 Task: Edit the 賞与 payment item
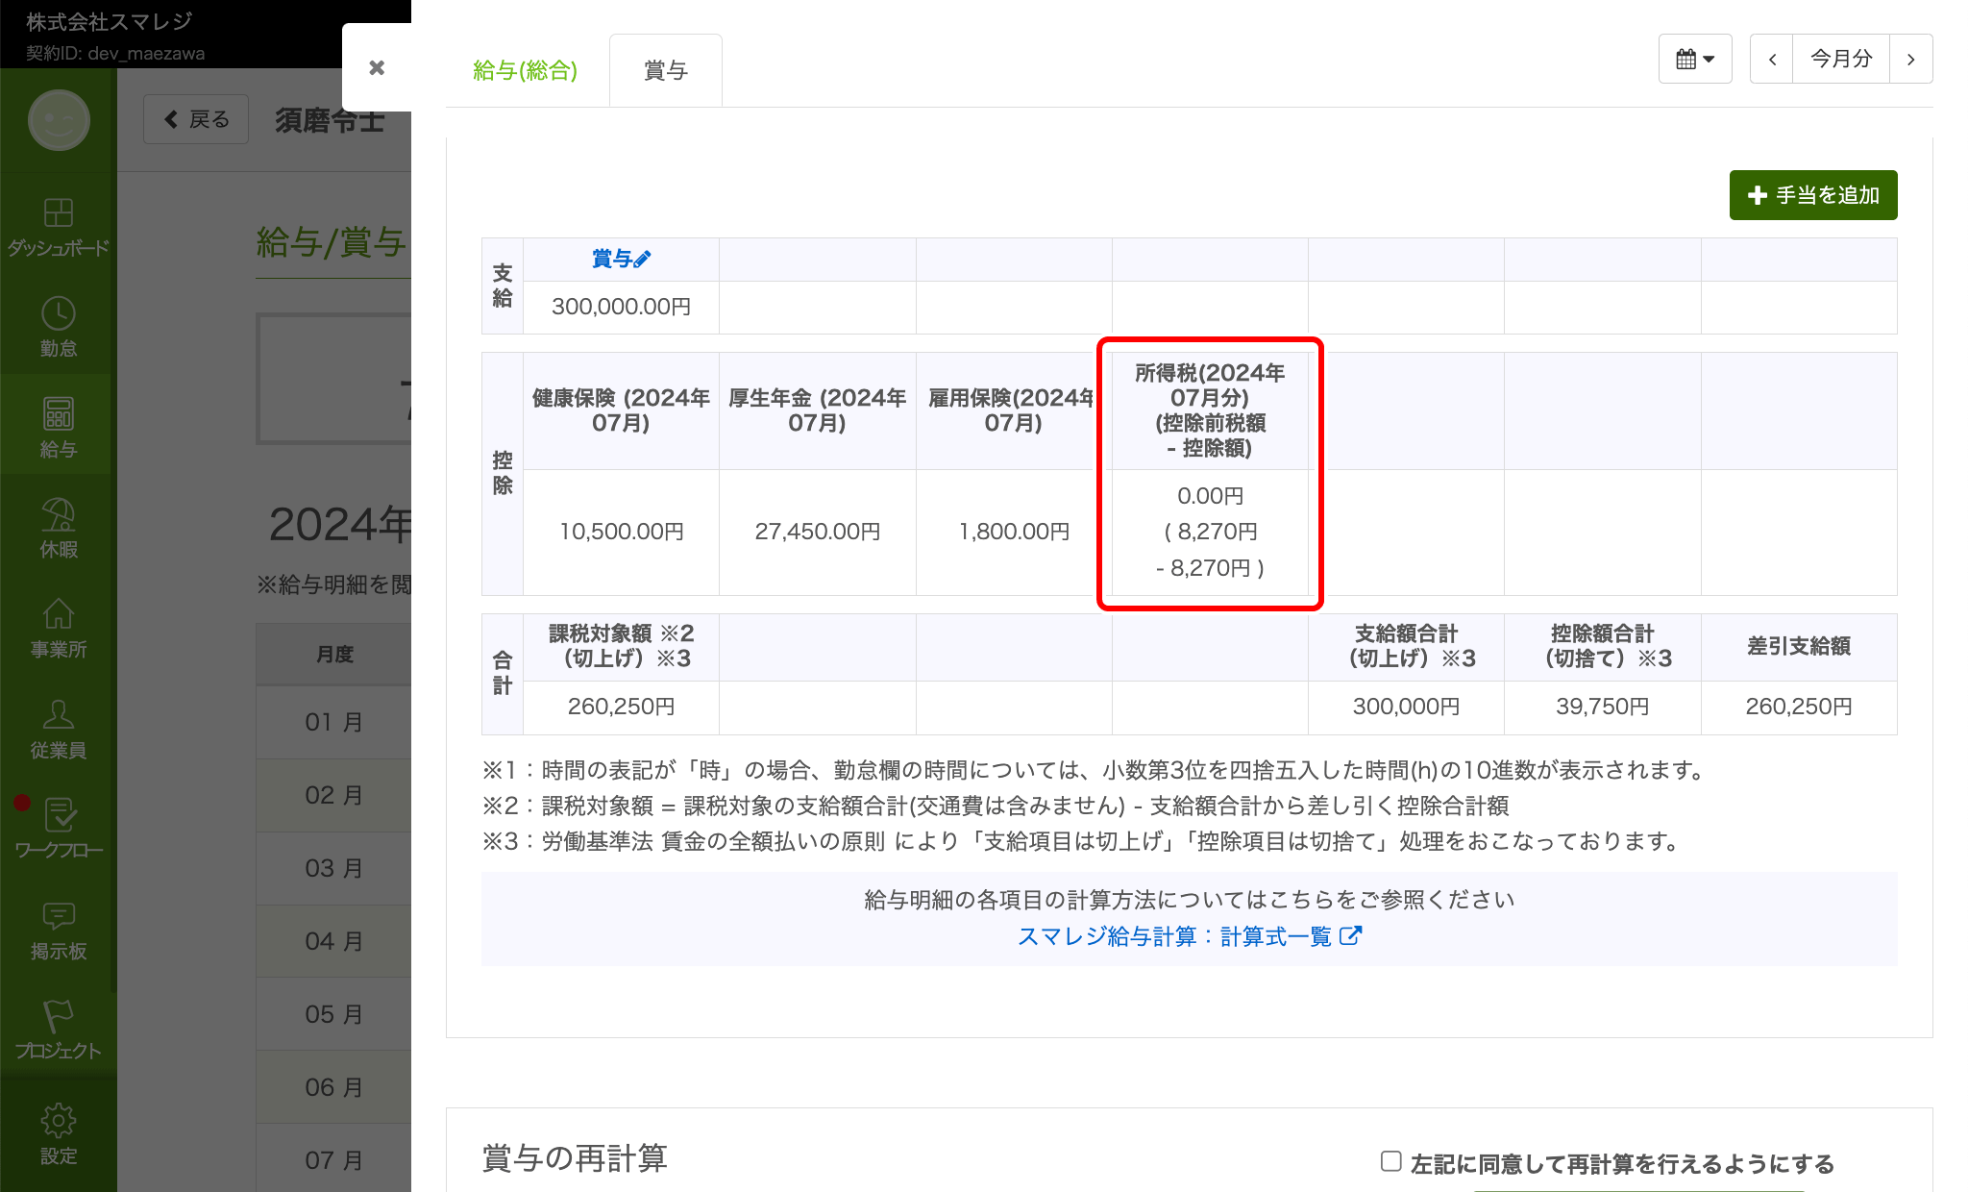click(621, 259)
